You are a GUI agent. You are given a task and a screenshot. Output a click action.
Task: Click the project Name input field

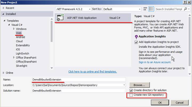79,80
